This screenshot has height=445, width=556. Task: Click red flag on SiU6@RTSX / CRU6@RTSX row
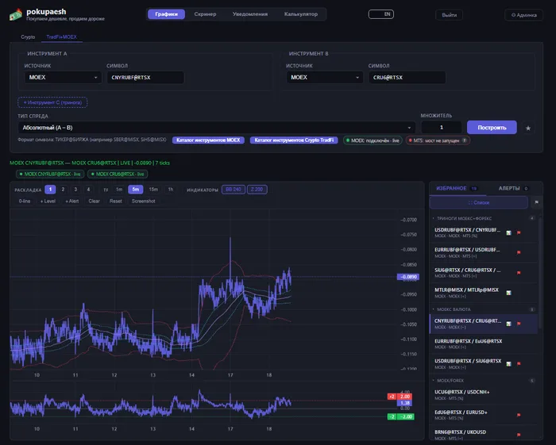pos(519,273)
